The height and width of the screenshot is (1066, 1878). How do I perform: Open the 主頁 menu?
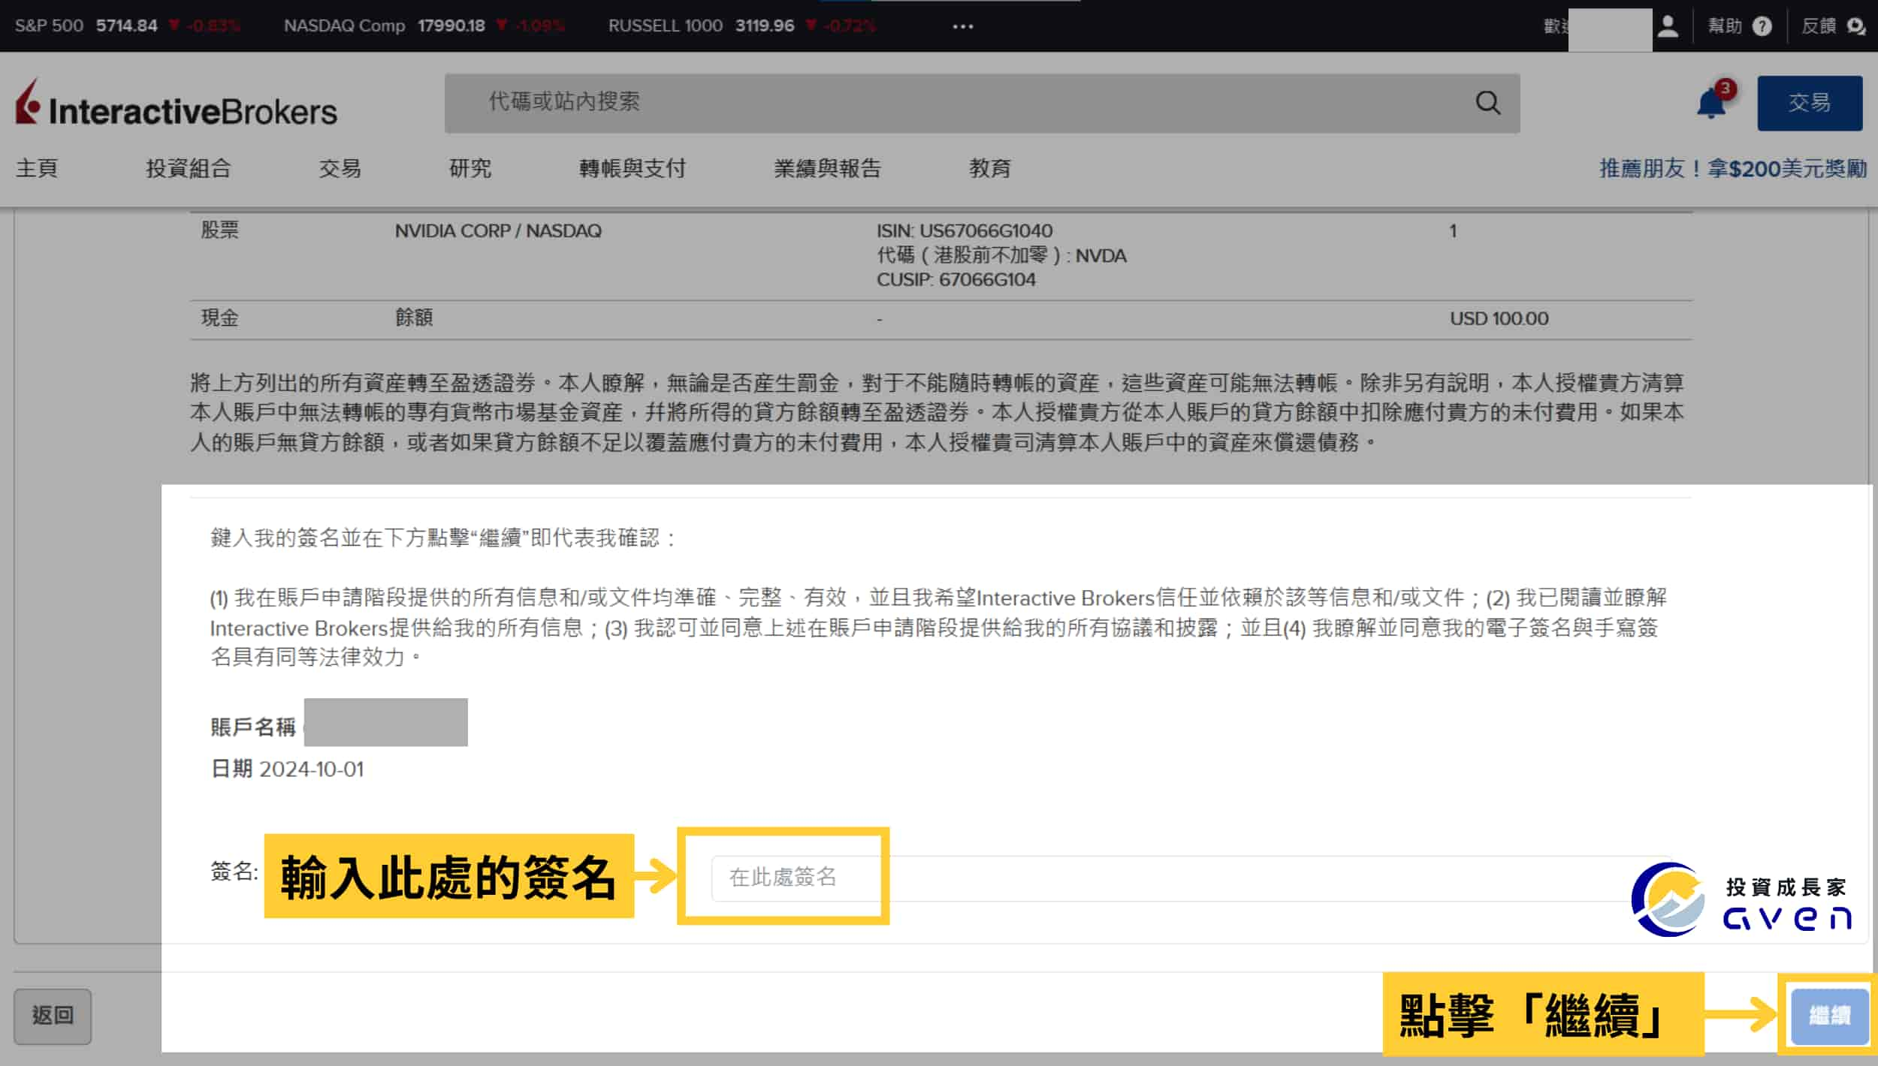[x=37, y=168]
